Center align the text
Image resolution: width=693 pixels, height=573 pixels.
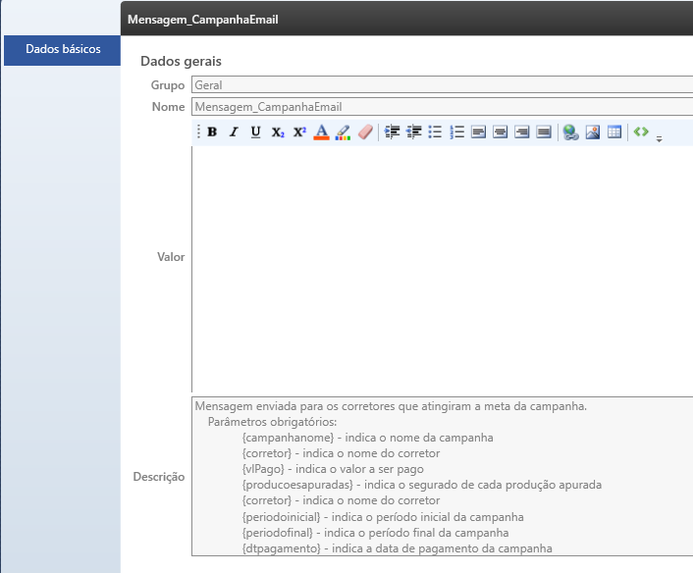(500, 131)
